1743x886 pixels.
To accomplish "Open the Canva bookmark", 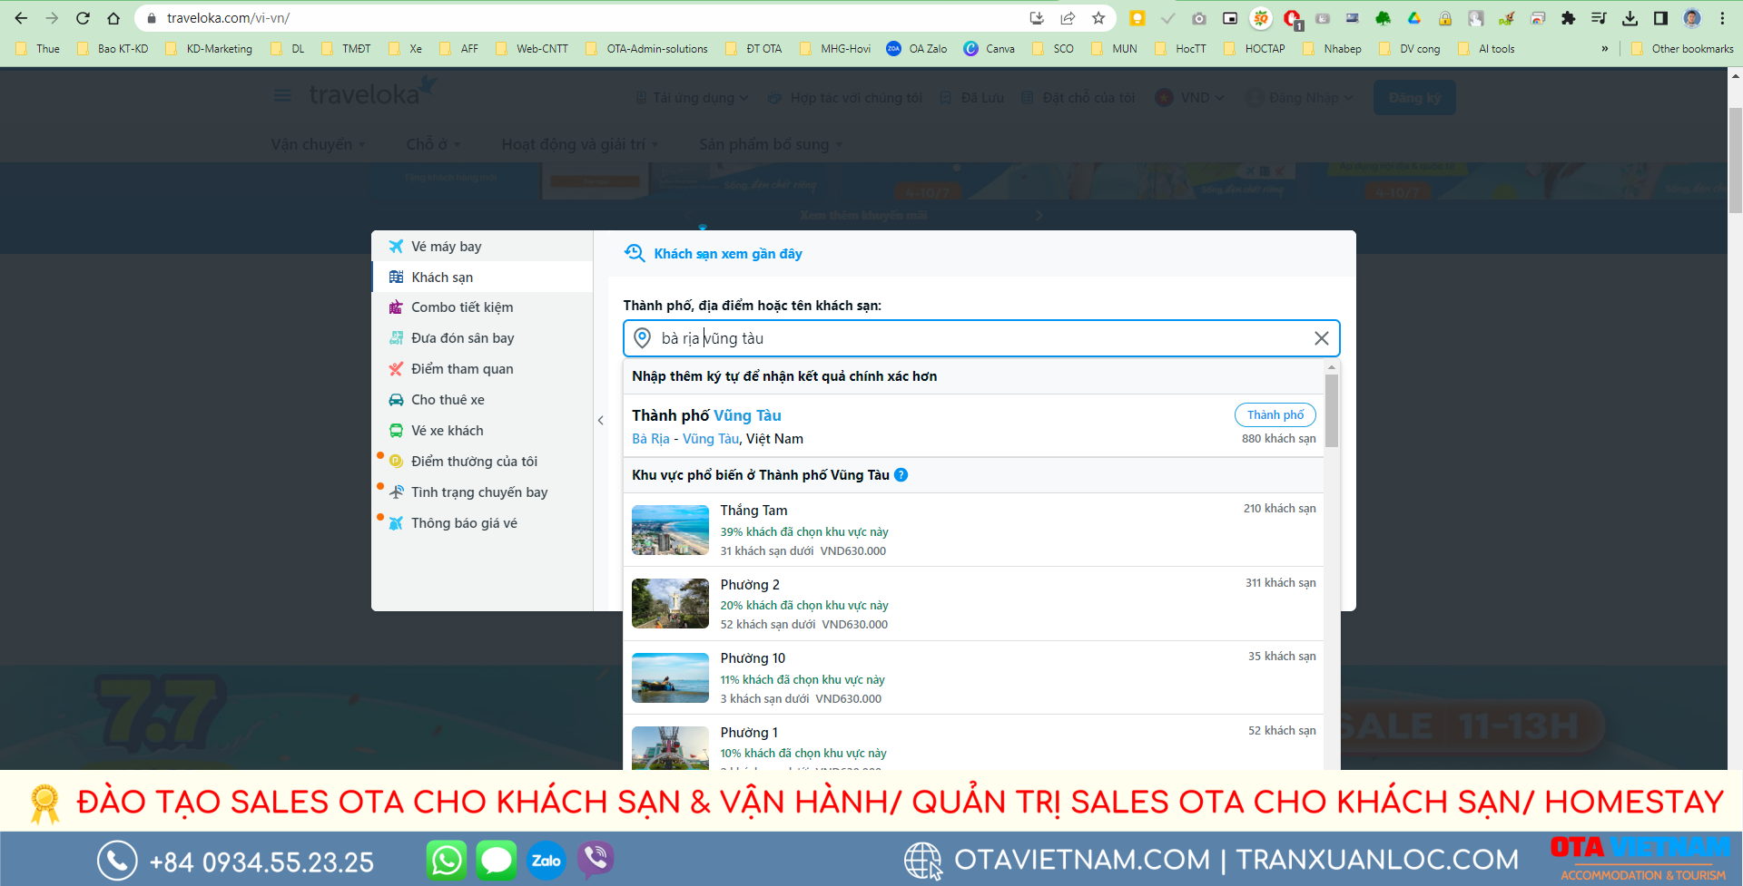I will (990, 49).
